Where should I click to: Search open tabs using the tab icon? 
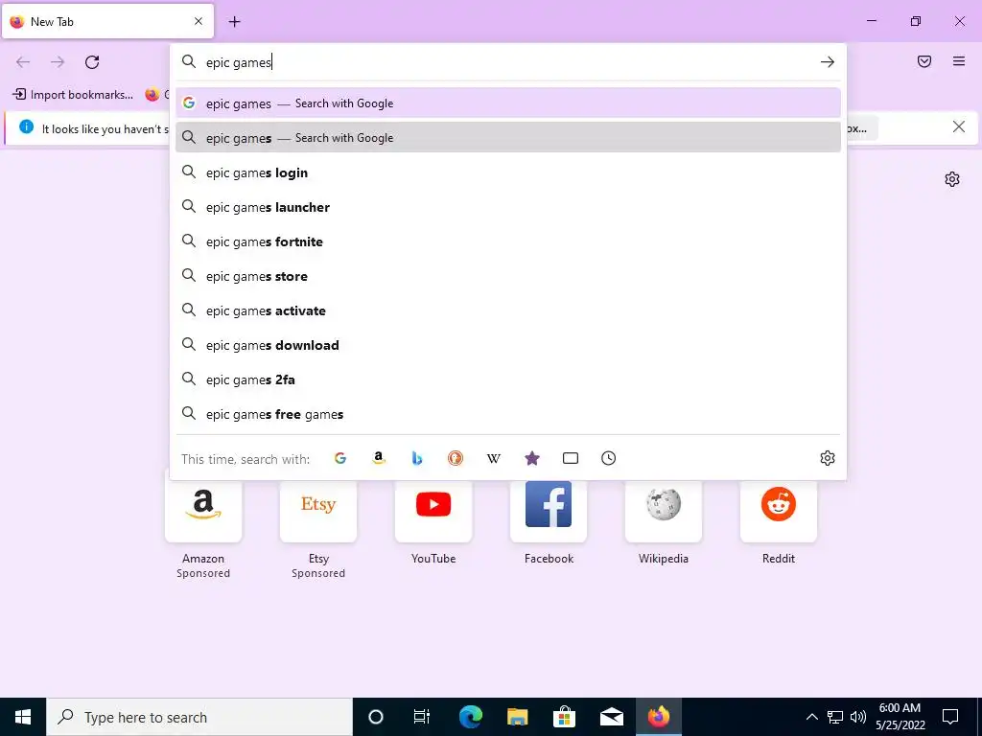coord(571,458)
